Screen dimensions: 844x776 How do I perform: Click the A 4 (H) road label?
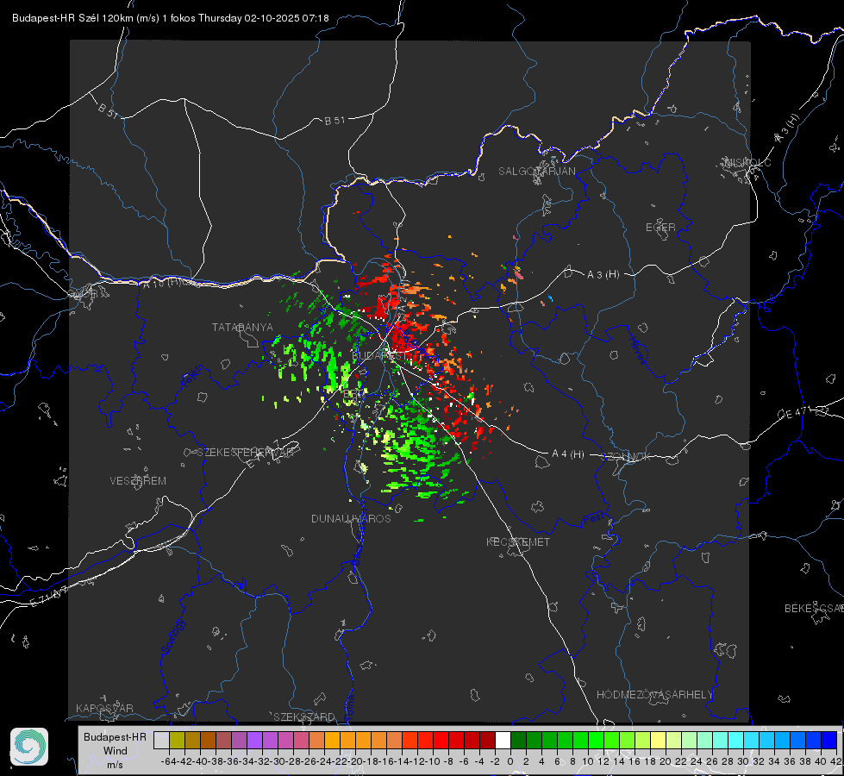coord(568,454)
